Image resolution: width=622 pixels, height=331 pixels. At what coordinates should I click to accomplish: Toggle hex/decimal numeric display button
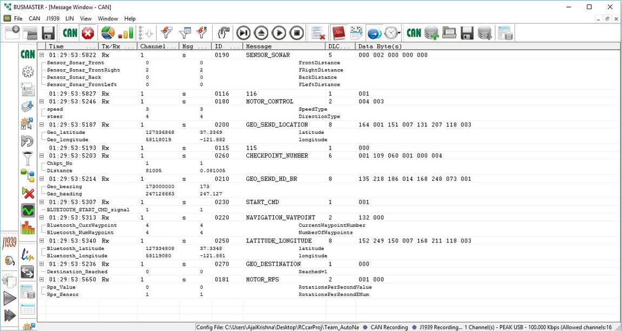coord(356,32)
